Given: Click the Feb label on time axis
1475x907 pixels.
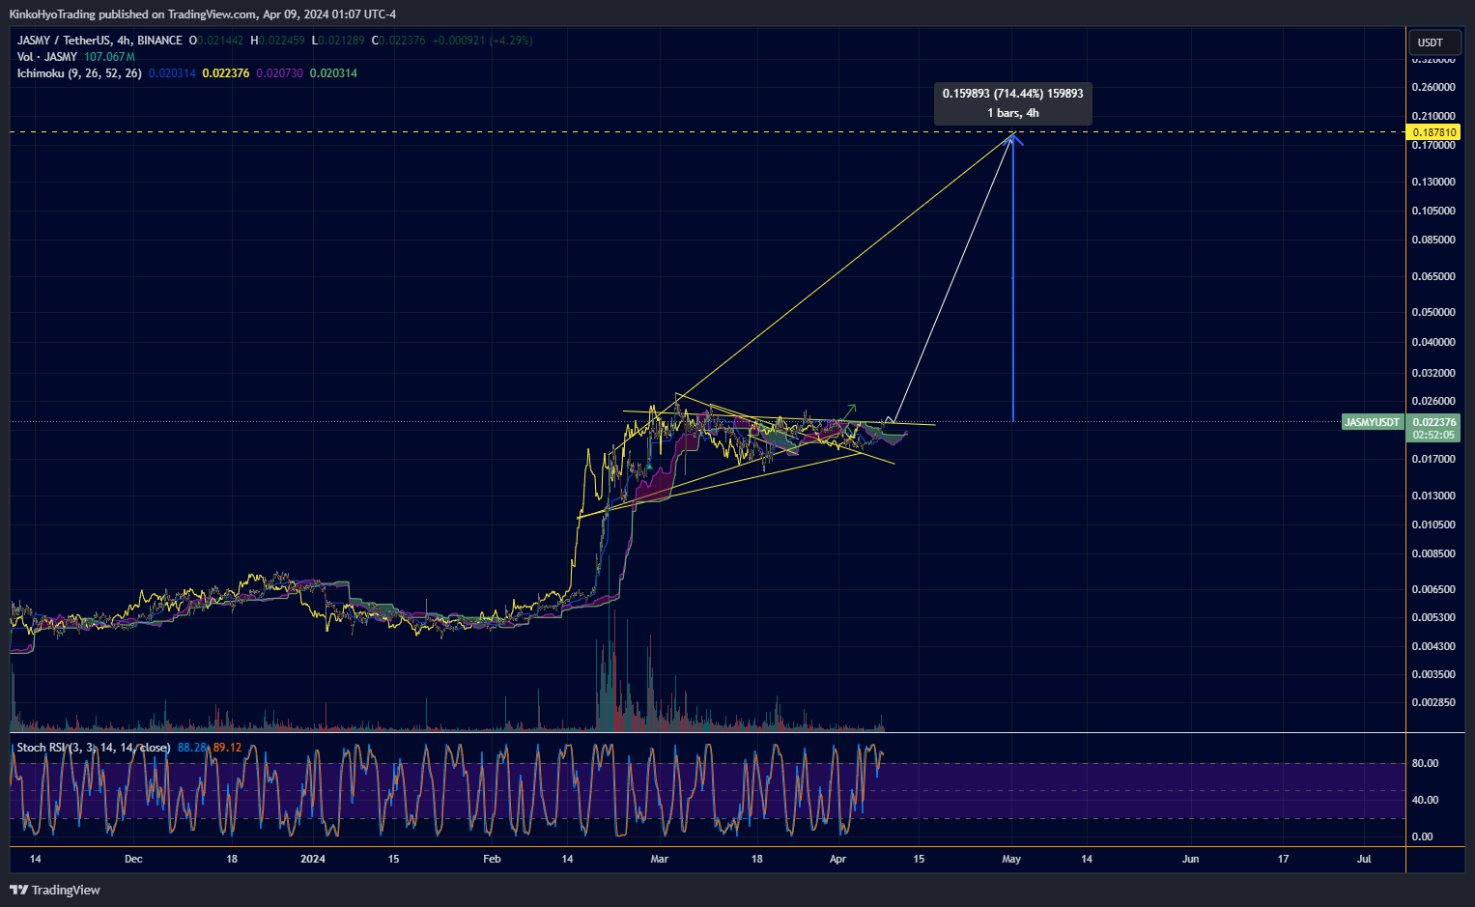Looking at the screenshot, I should (492, 859).
